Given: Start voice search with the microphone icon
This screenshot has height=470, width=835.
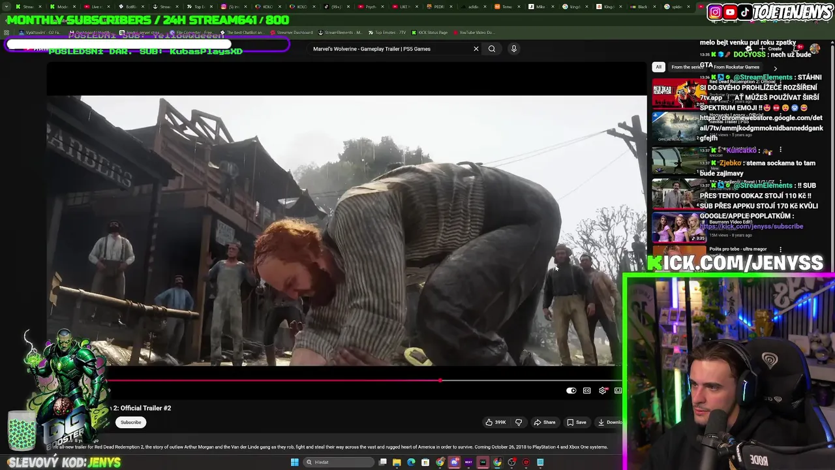Looking at the screenshot, I should tap(514, 49).
